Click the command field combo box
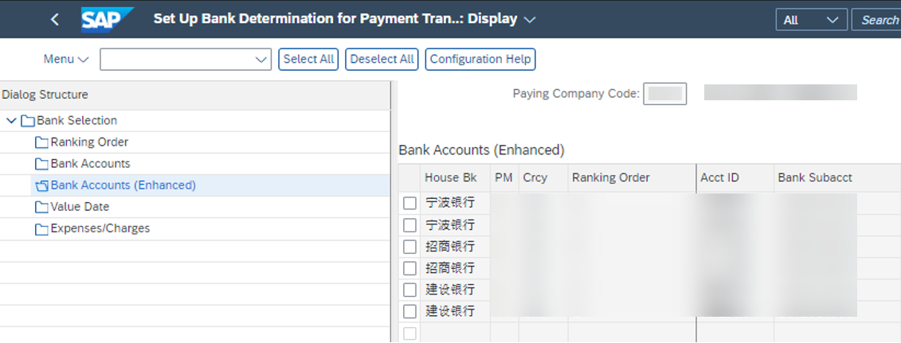 click(x=186, y=59)
